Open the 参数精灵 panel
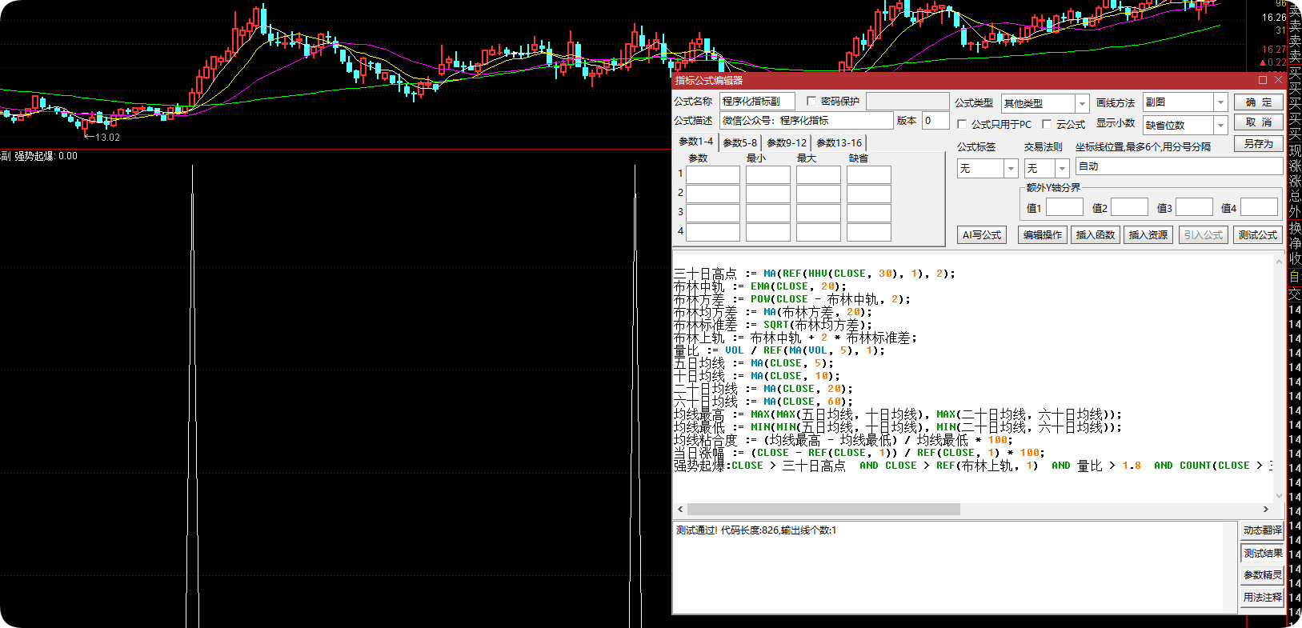 click(x=1263, y=575)
